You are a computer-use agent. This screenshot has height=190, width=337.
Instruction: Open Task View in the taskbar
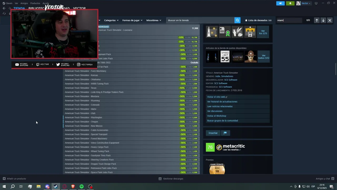click(x=21, y=187)
